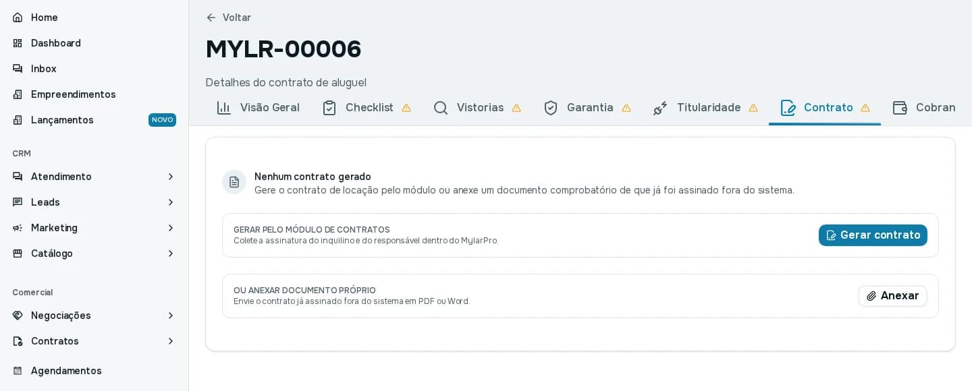The image size is (972, 391).
Task: Click the Atendimento chat icon
Action: point(18,177)
